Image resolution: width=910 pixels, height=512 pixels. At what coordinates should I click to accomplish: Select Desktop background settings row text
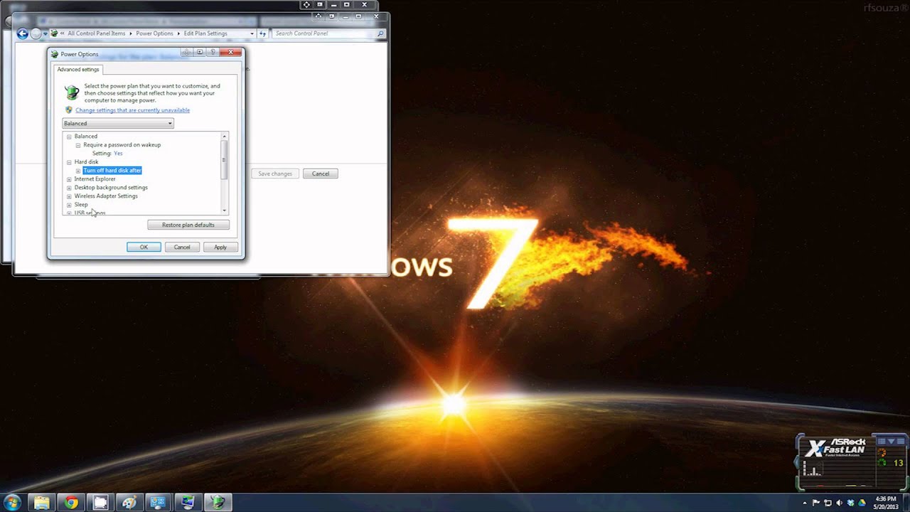click(x=111, y=188)
